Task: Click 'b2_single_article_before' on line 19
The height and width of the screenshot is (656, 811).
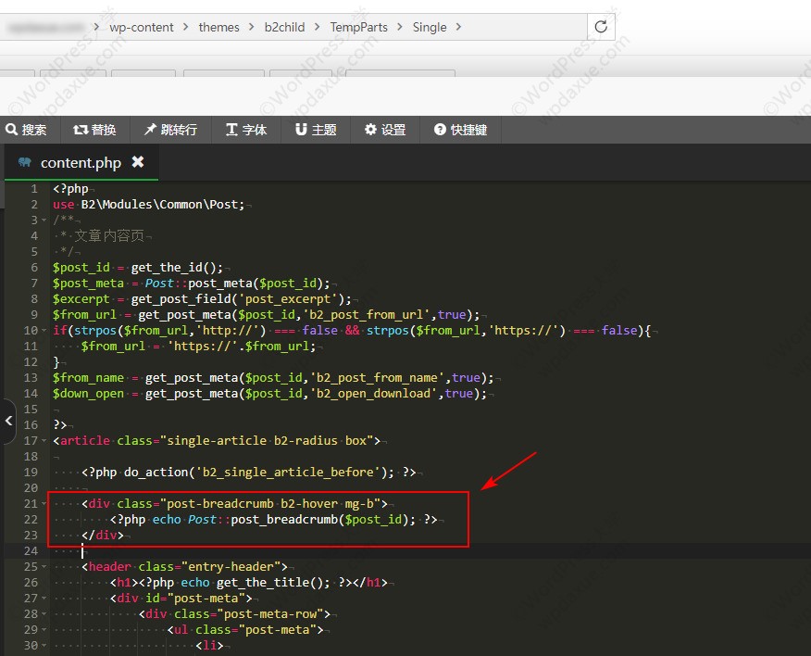Action: click(288, 473)
